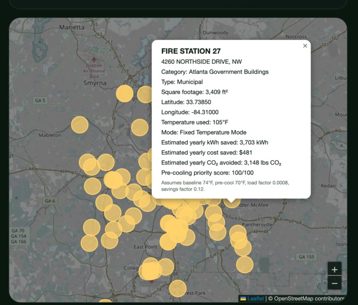The image size is (358, 305).
Task: Click the GA 155 road shield
Action: (x=306, y=257)
